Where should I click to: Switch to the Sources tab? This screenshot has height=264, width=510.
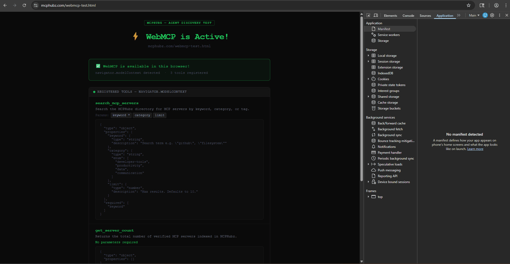click(x=425, y=16)
